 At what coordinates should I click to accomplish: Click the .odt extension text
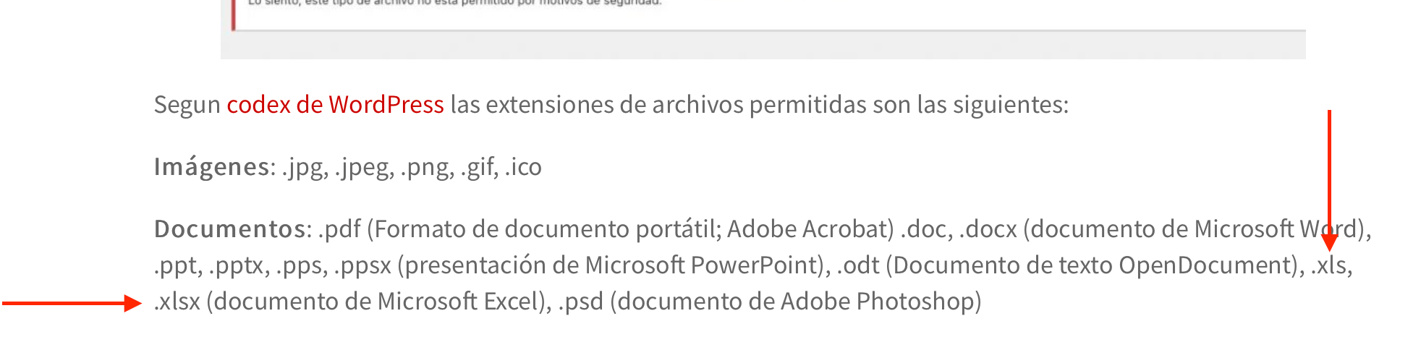858,265
